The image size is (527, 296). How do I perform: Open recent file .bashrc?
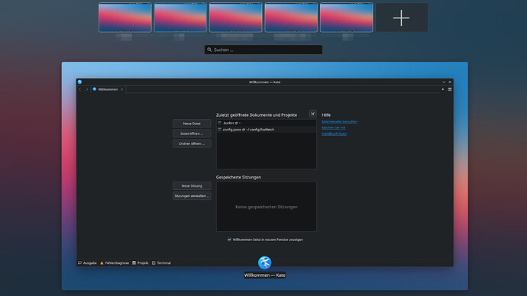[x=267, y=123]
